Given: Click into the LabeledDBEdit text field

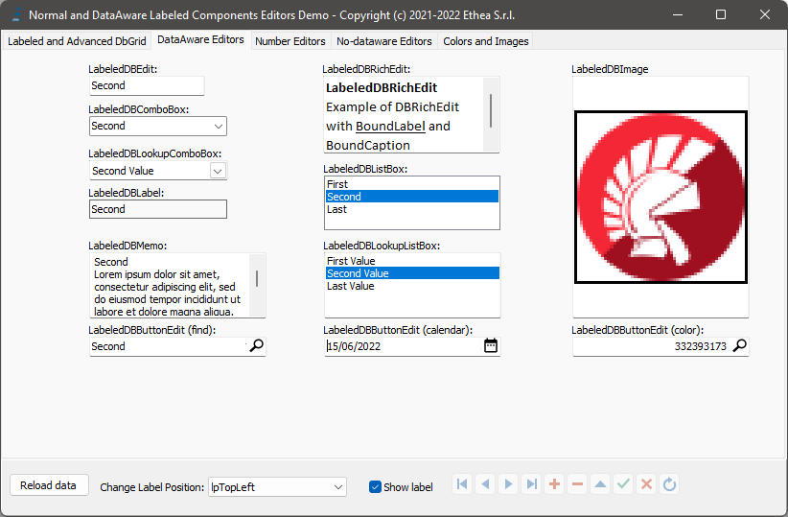Looking at the screenshot, I should pos(147,85).
